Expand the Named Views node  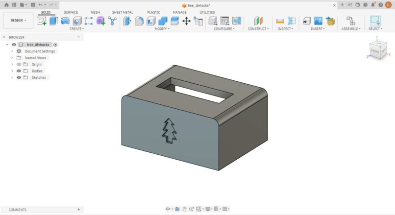point(12,58)
